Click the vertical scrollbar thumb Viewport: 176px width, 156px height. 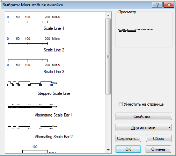coord(108,56)
